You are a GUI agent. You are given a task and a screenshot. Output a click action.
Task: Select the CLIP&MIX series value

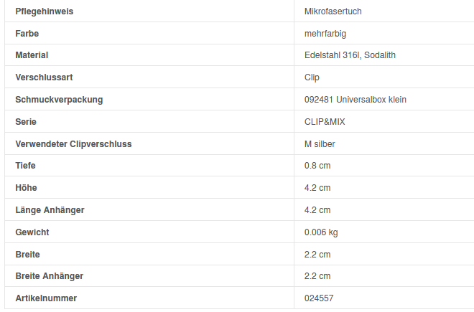(325, 122)
